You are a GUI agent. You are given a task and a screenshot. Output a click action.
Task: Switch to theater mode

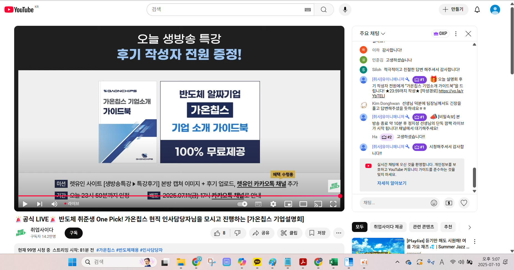[x=303, y=204]
